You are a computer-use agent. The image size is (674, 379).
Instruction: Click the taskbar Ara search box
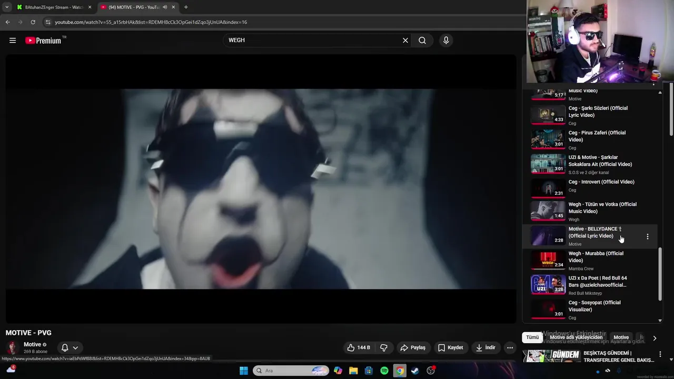(291, 371)
